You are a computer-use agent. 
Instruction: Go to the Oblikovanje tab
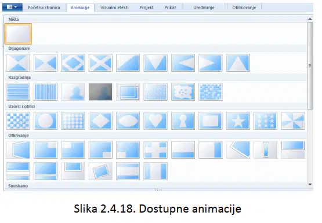244,8
